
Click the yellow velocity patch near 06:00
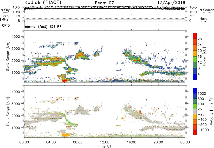(66, 135)
